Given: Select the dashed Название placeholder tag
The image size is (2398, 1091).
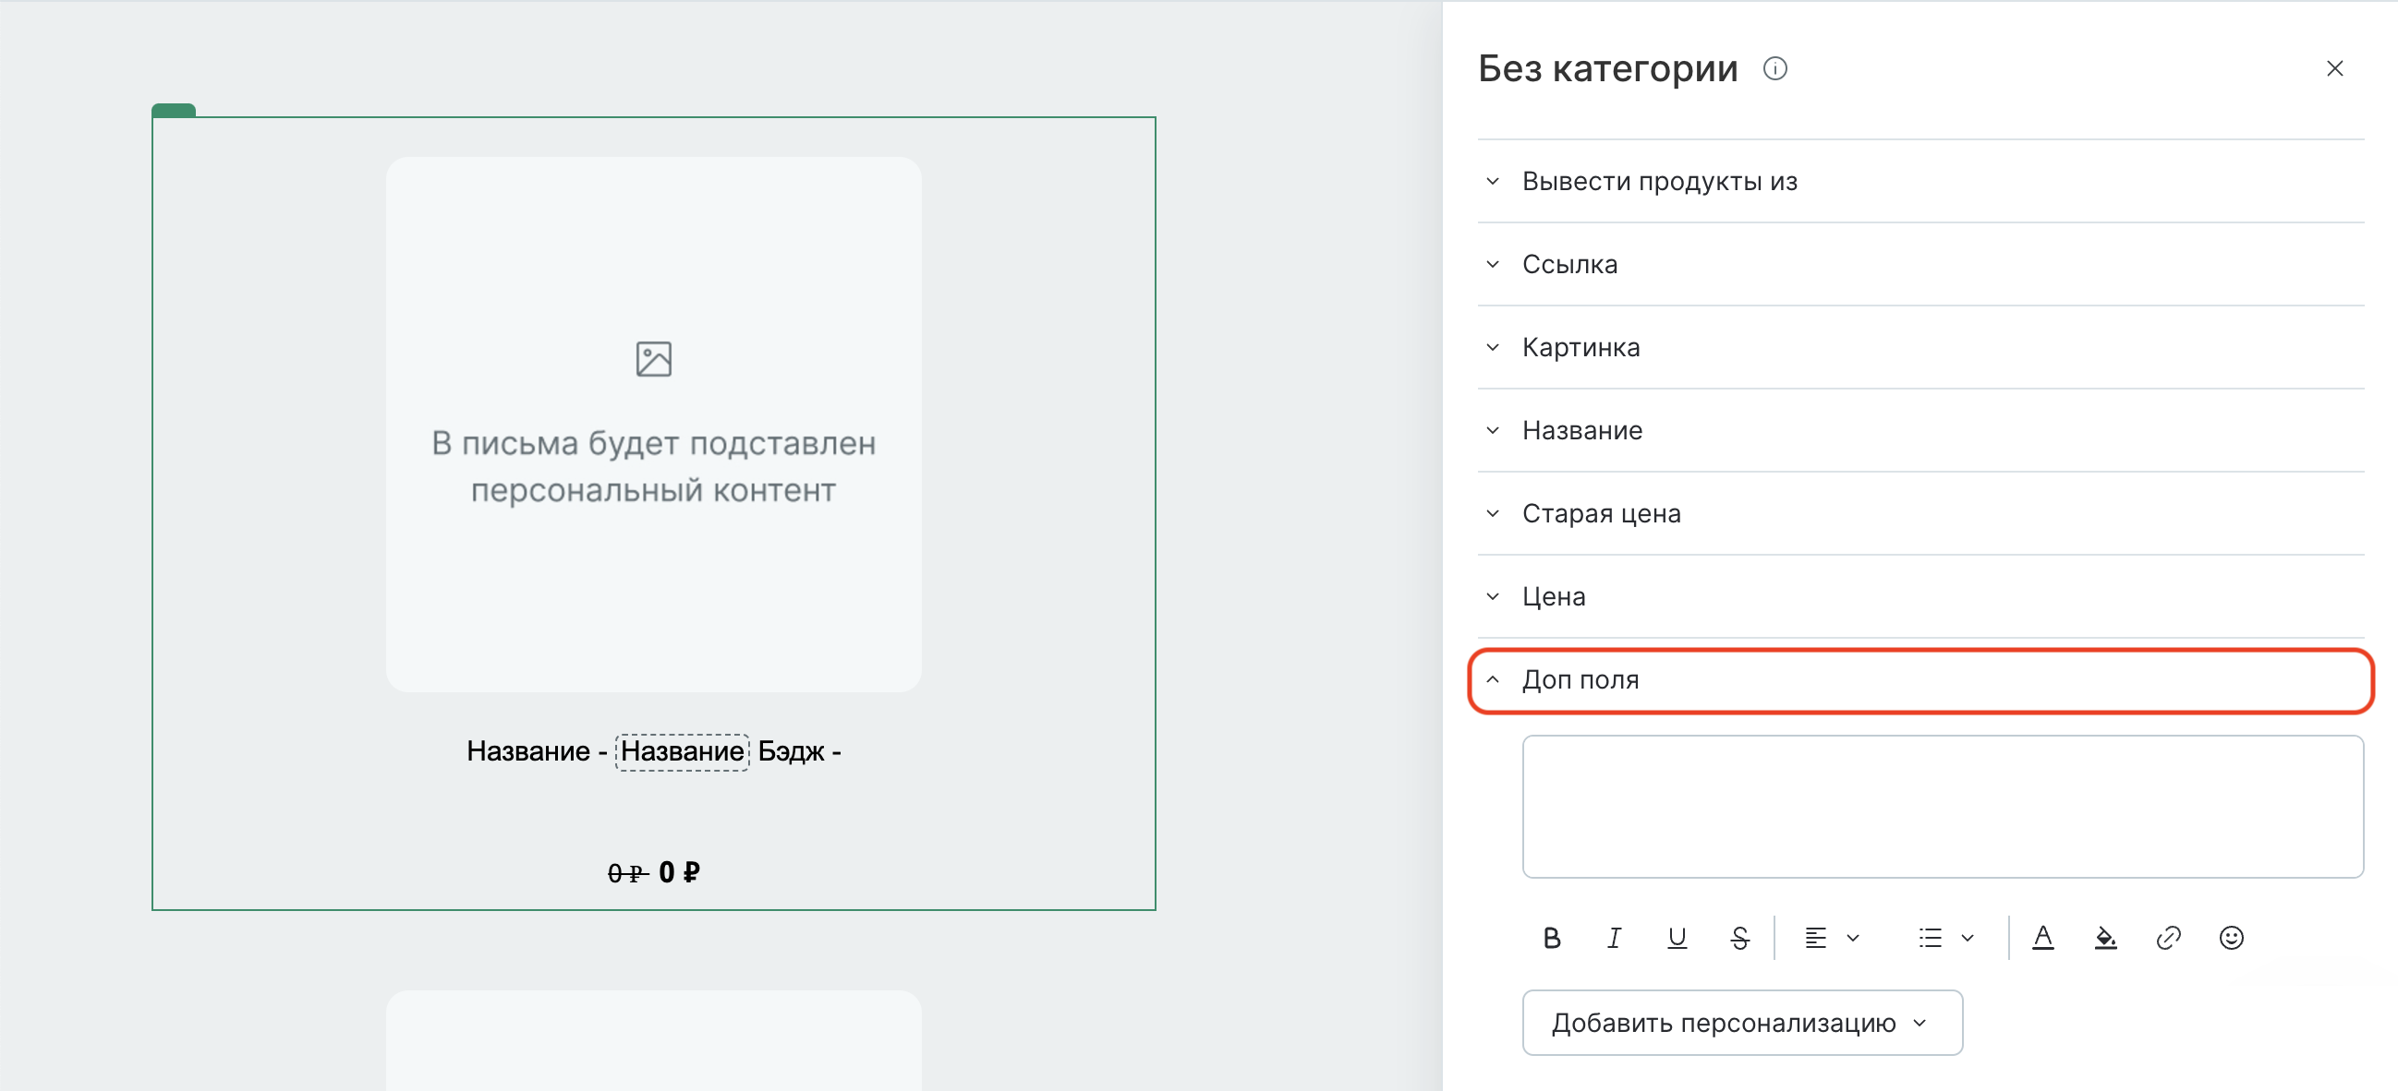Looking at the screenshot, I should 682,750.
